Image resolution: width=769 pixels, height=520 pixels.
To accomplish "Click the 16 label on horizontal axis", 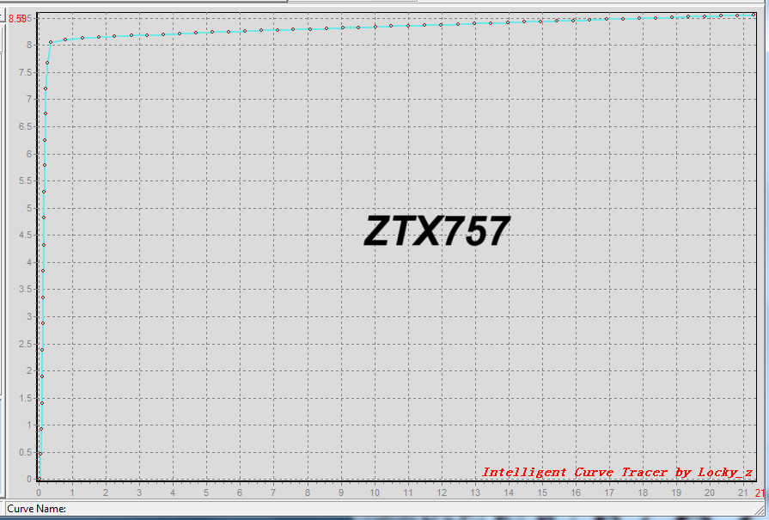I will [x=576, y=492].
